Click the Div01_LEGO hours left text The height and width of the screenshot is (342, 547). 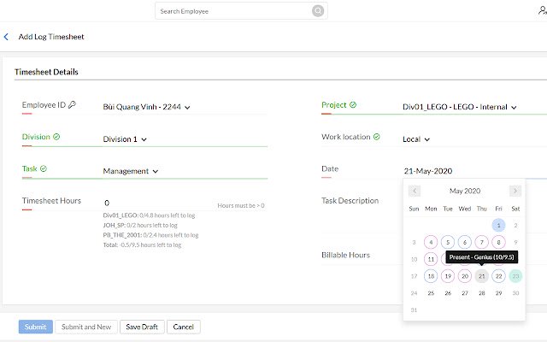(149, 215)
